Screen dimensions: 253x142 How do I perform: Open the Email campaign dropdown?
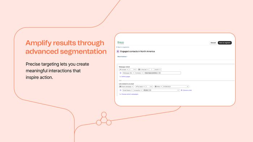tap(126, 86)
